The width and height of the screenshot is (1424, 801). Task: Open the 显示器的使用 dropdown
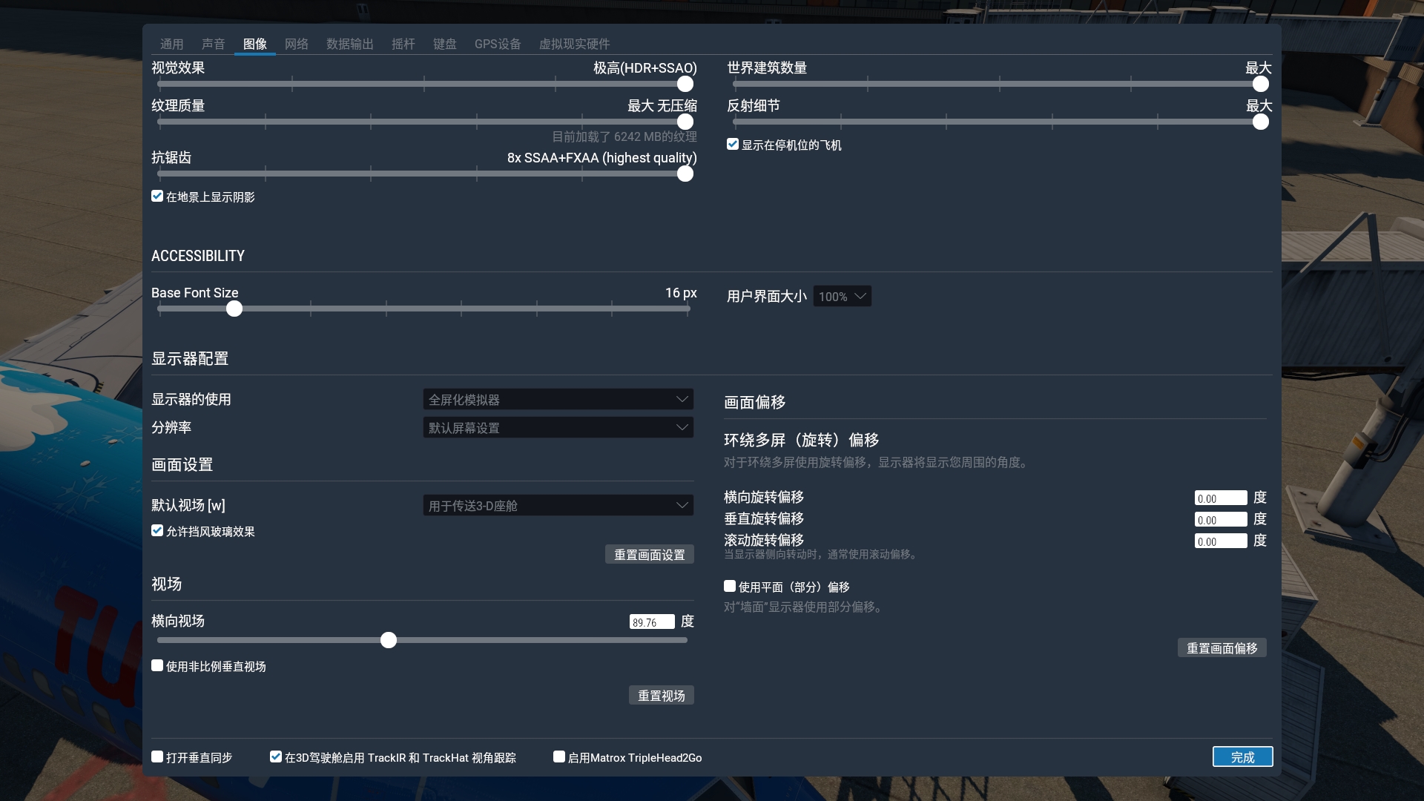point(558,399)
